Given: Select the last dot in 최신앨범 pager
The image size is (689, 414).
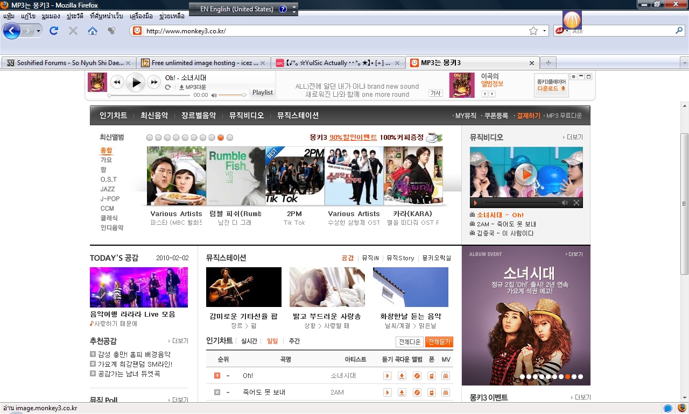Looking at the screenshot, I should [230, 138].
